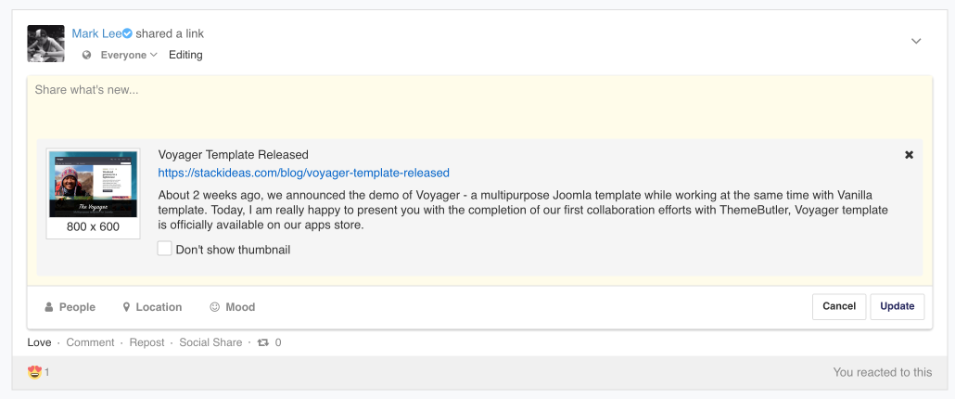Click the Mark Lee name link
Viewport: 955px width, 399px height.
(x=96, y=34)
